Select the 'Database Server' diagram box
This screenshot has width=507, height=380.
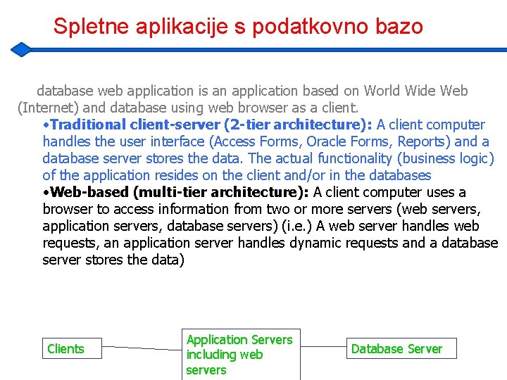pos(401,348)
